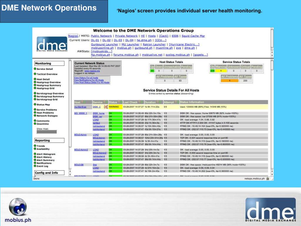Open the forums.mobius.ph AWStats link
The width and height of the screenshot is (301, 226).
pos(126,55)
